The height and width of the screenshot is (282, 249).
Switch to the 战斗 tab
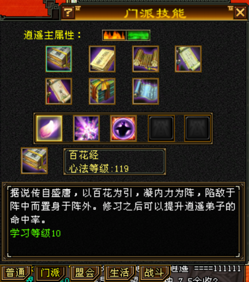tap(154, 273)
